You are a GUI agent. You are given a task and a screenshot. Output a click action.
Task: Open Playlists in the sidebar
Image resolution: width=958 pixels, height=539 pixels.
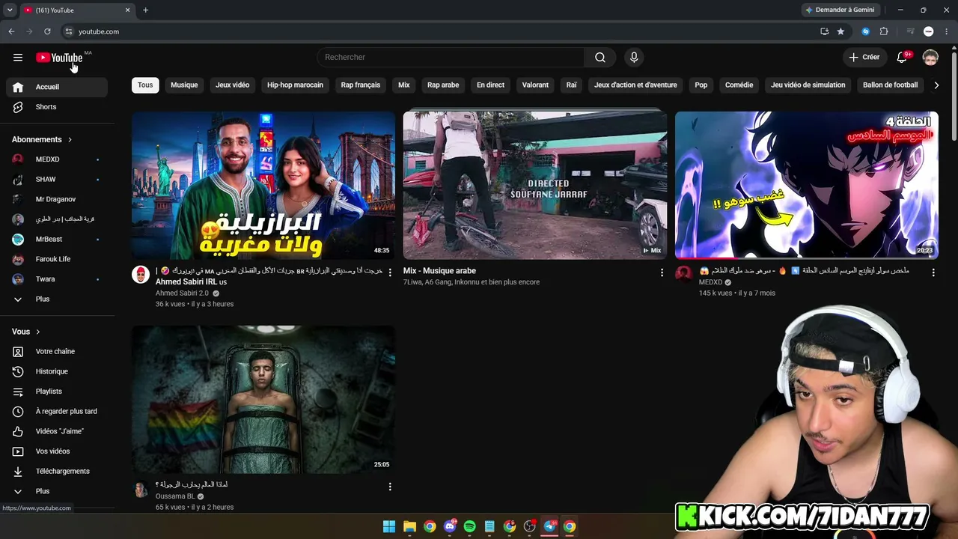(57, 392)
